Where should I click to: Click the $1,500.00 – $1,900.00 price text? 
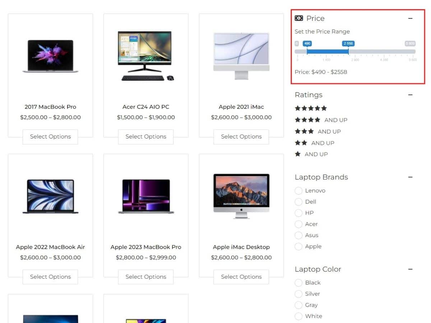(x=146, y=117)
